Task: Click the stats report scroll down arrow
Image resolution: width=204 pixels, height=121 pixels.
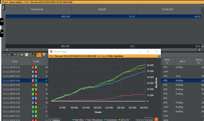Action: pyautogui.click(x=203, y=46)
